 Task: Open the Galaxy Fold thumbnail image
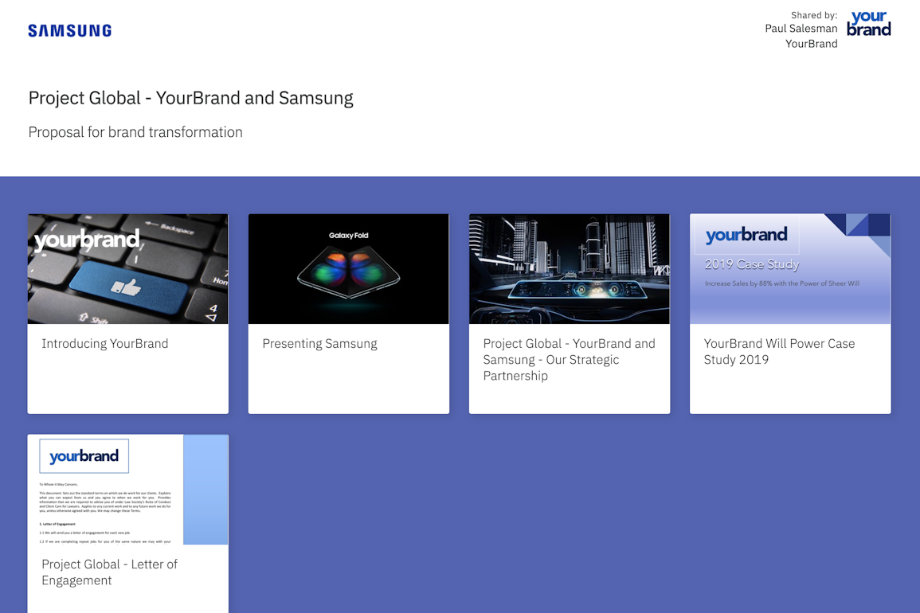click(x=349, y=268)
